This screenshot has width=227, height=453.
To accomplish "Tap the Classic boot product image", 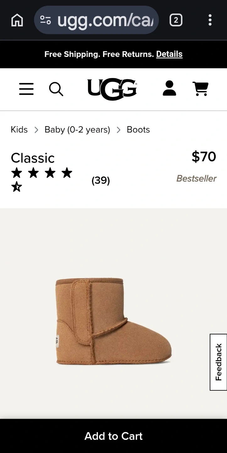I will click(x=114, y=321).
